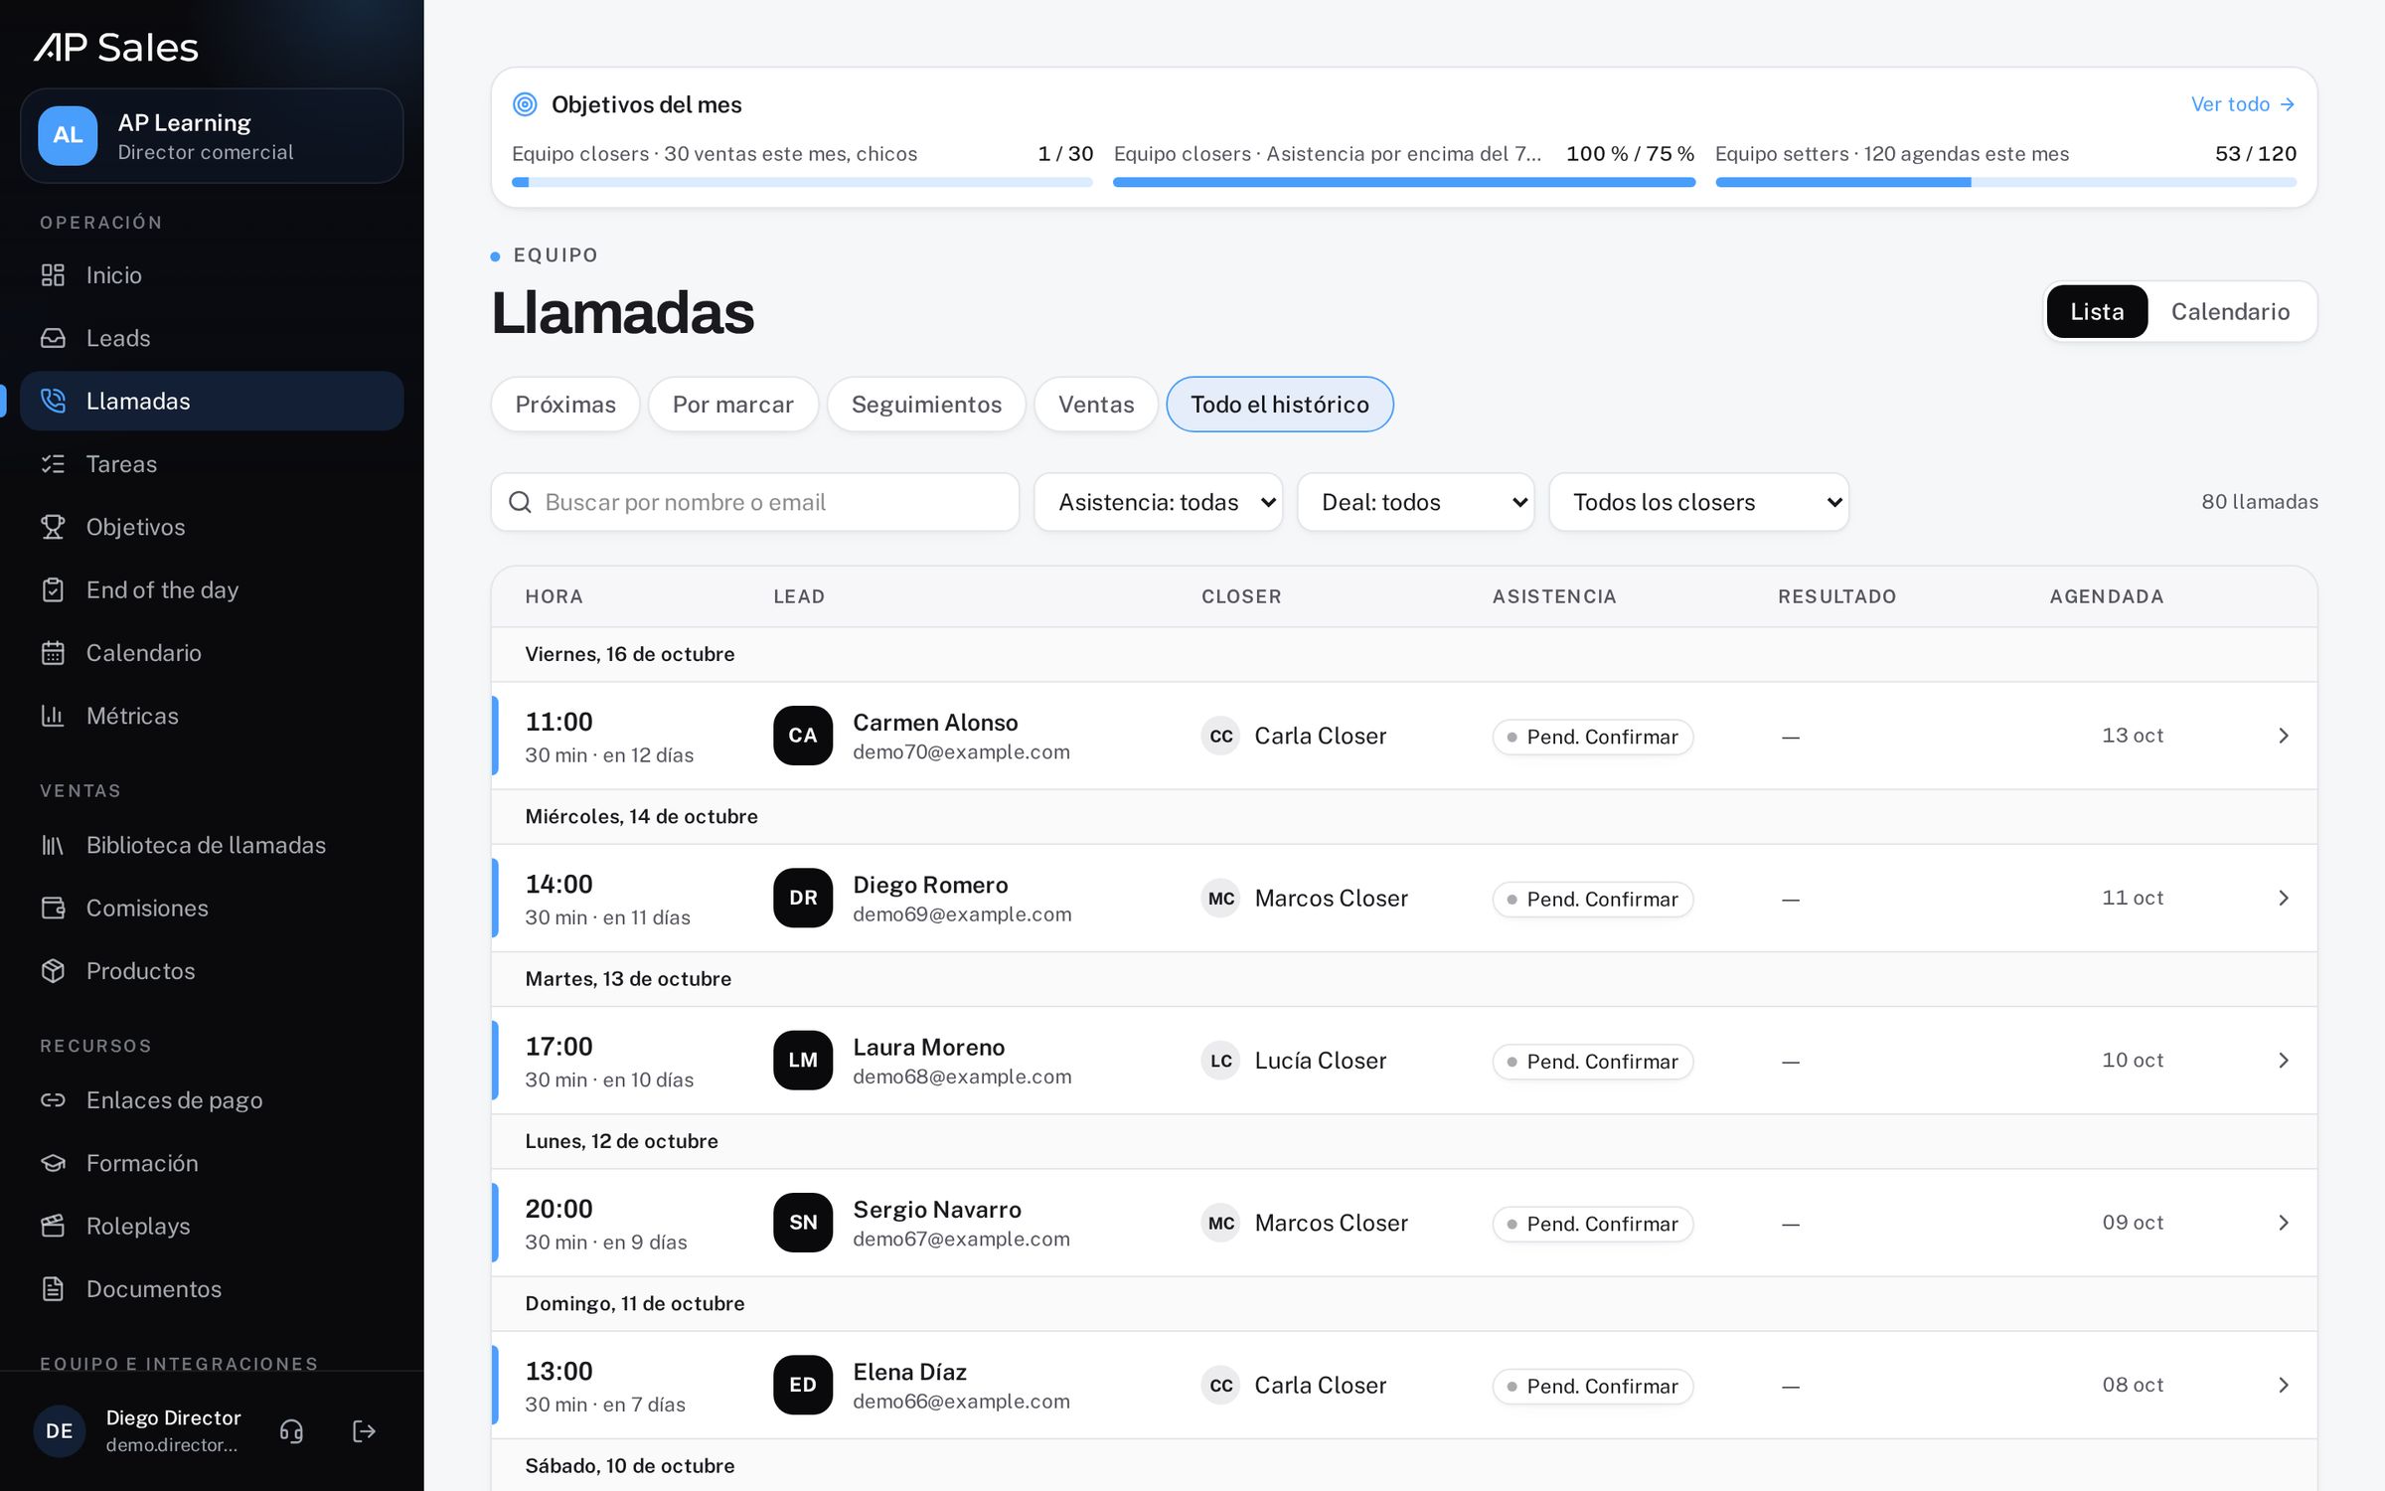Viewport: 2385px width, 1491px height.
Task: Click the setters 120 agendas progress bar
Action: pyautogui.click(x=2005, y=183)
